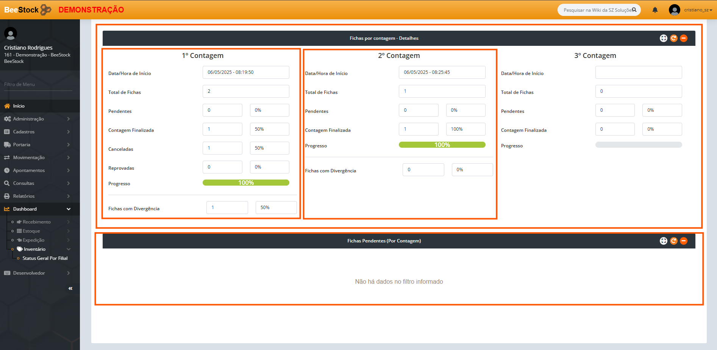
Task: Open the Estoque dashboard submenu
Action: point(31,231)
